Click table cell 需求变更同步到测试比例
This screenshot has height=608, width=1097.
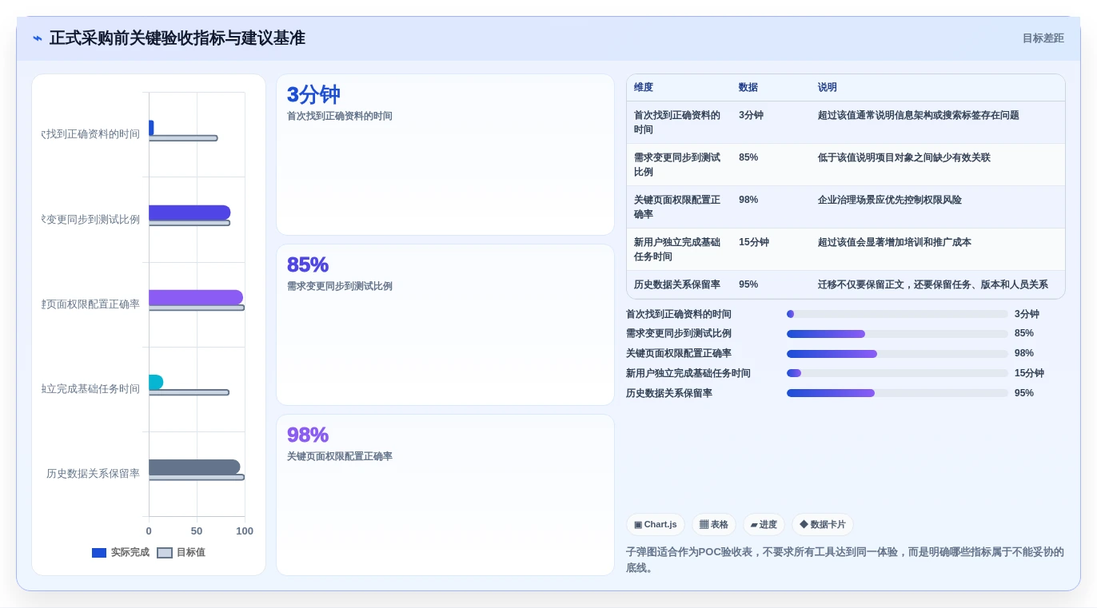tap(677, 165)
